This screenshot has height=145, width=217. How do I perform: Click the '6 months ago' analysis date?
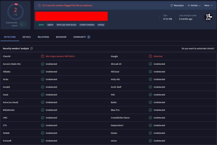point(186,19)
